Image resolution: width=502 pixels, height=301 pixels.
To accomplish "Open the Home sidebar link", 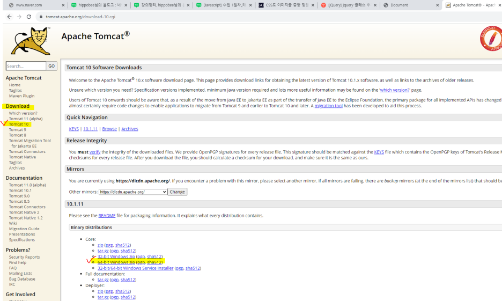I will (x=14, y=85).
